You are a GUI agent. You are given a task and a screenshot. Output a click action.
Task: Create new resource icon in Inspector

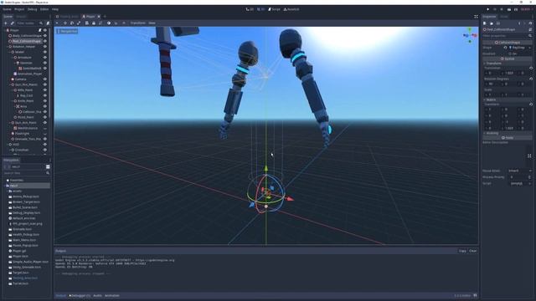484,23
